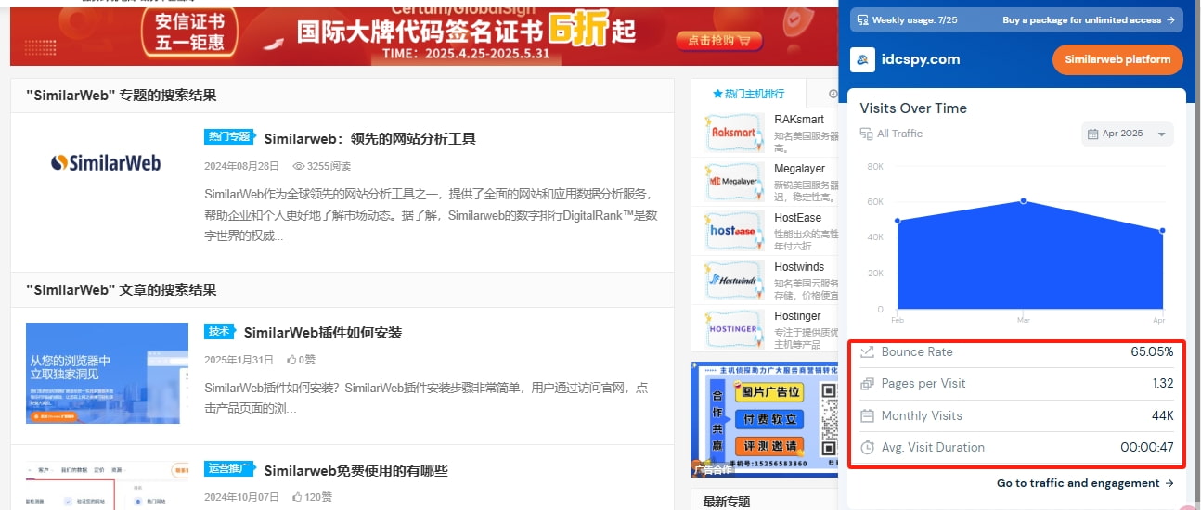This screenshot has width=1201, height=510.
Task: Open article Similarweb免费使用的有哪些
Action: point(355,471)
